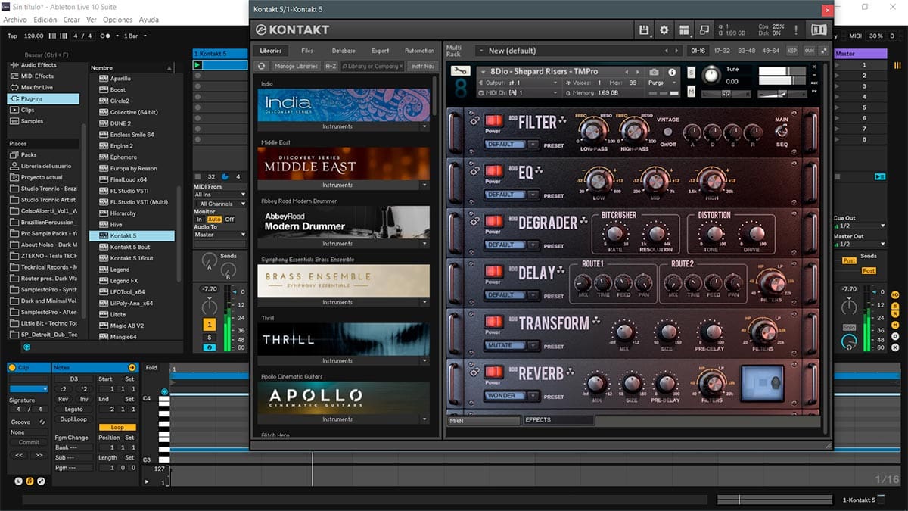Click the REVERB module link icon
The width and height of the screenshot is (908, 511).
coord(474,371)
